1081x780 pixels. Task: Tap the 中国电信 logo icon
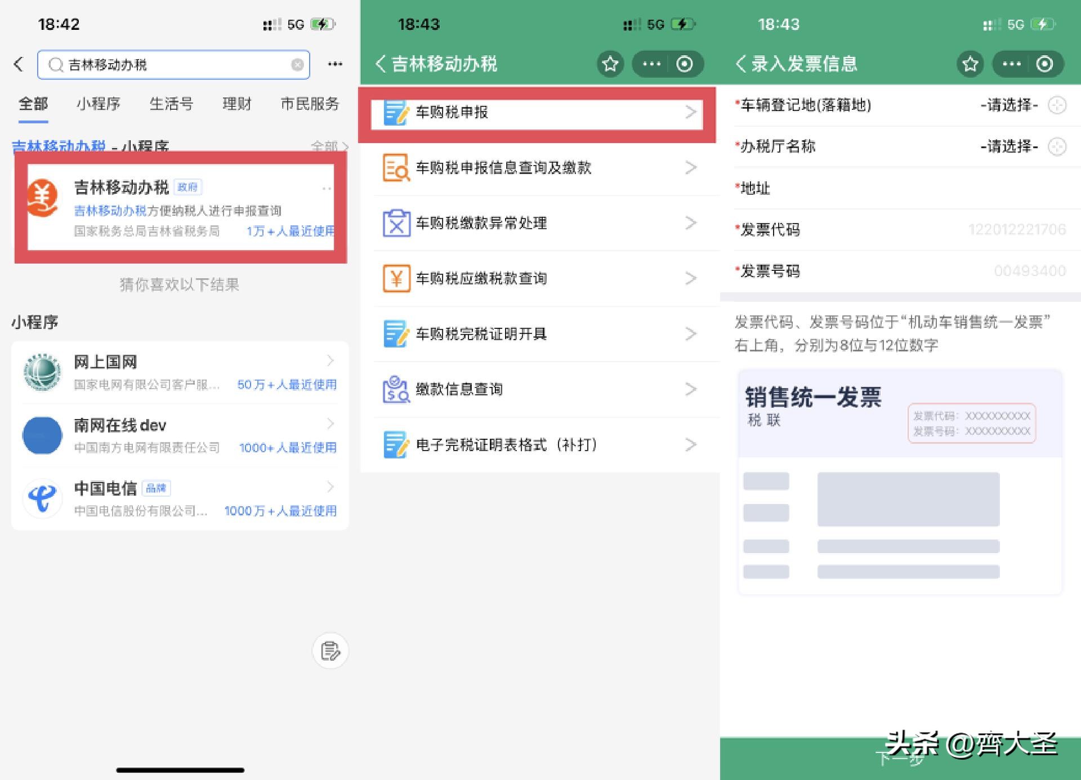[x=43, y=498]
